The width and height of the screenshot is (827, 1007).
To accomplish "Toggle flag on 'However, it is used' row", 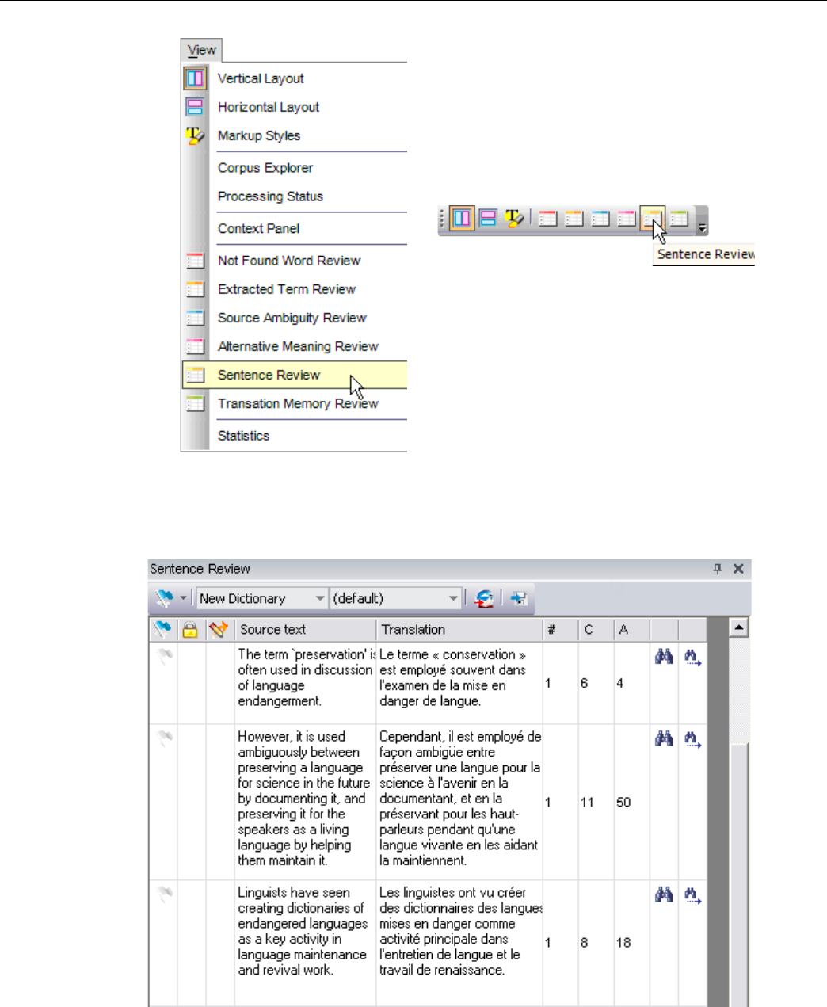I will click(164, 738).
